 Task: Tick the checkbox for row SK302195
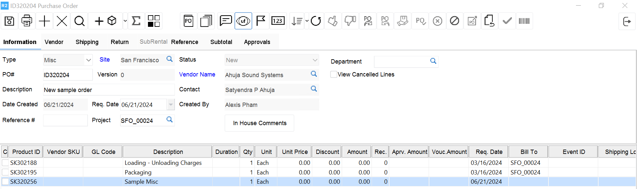coord(5,172)
